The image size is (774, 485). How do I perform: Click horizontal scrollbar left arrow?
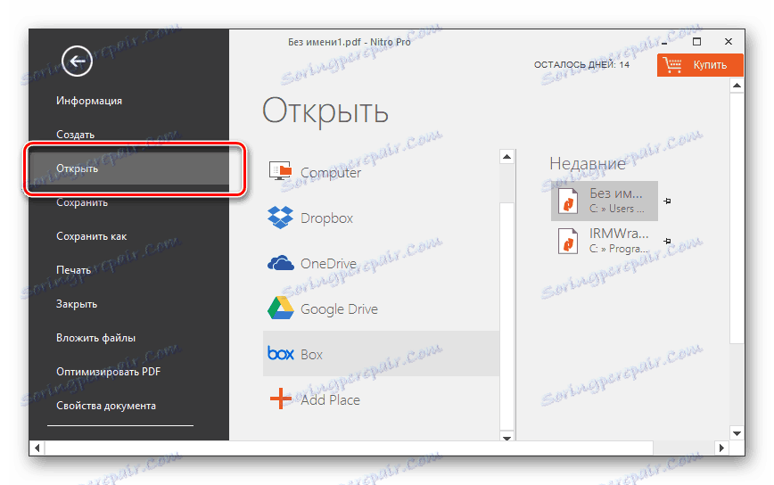(37, 448)
